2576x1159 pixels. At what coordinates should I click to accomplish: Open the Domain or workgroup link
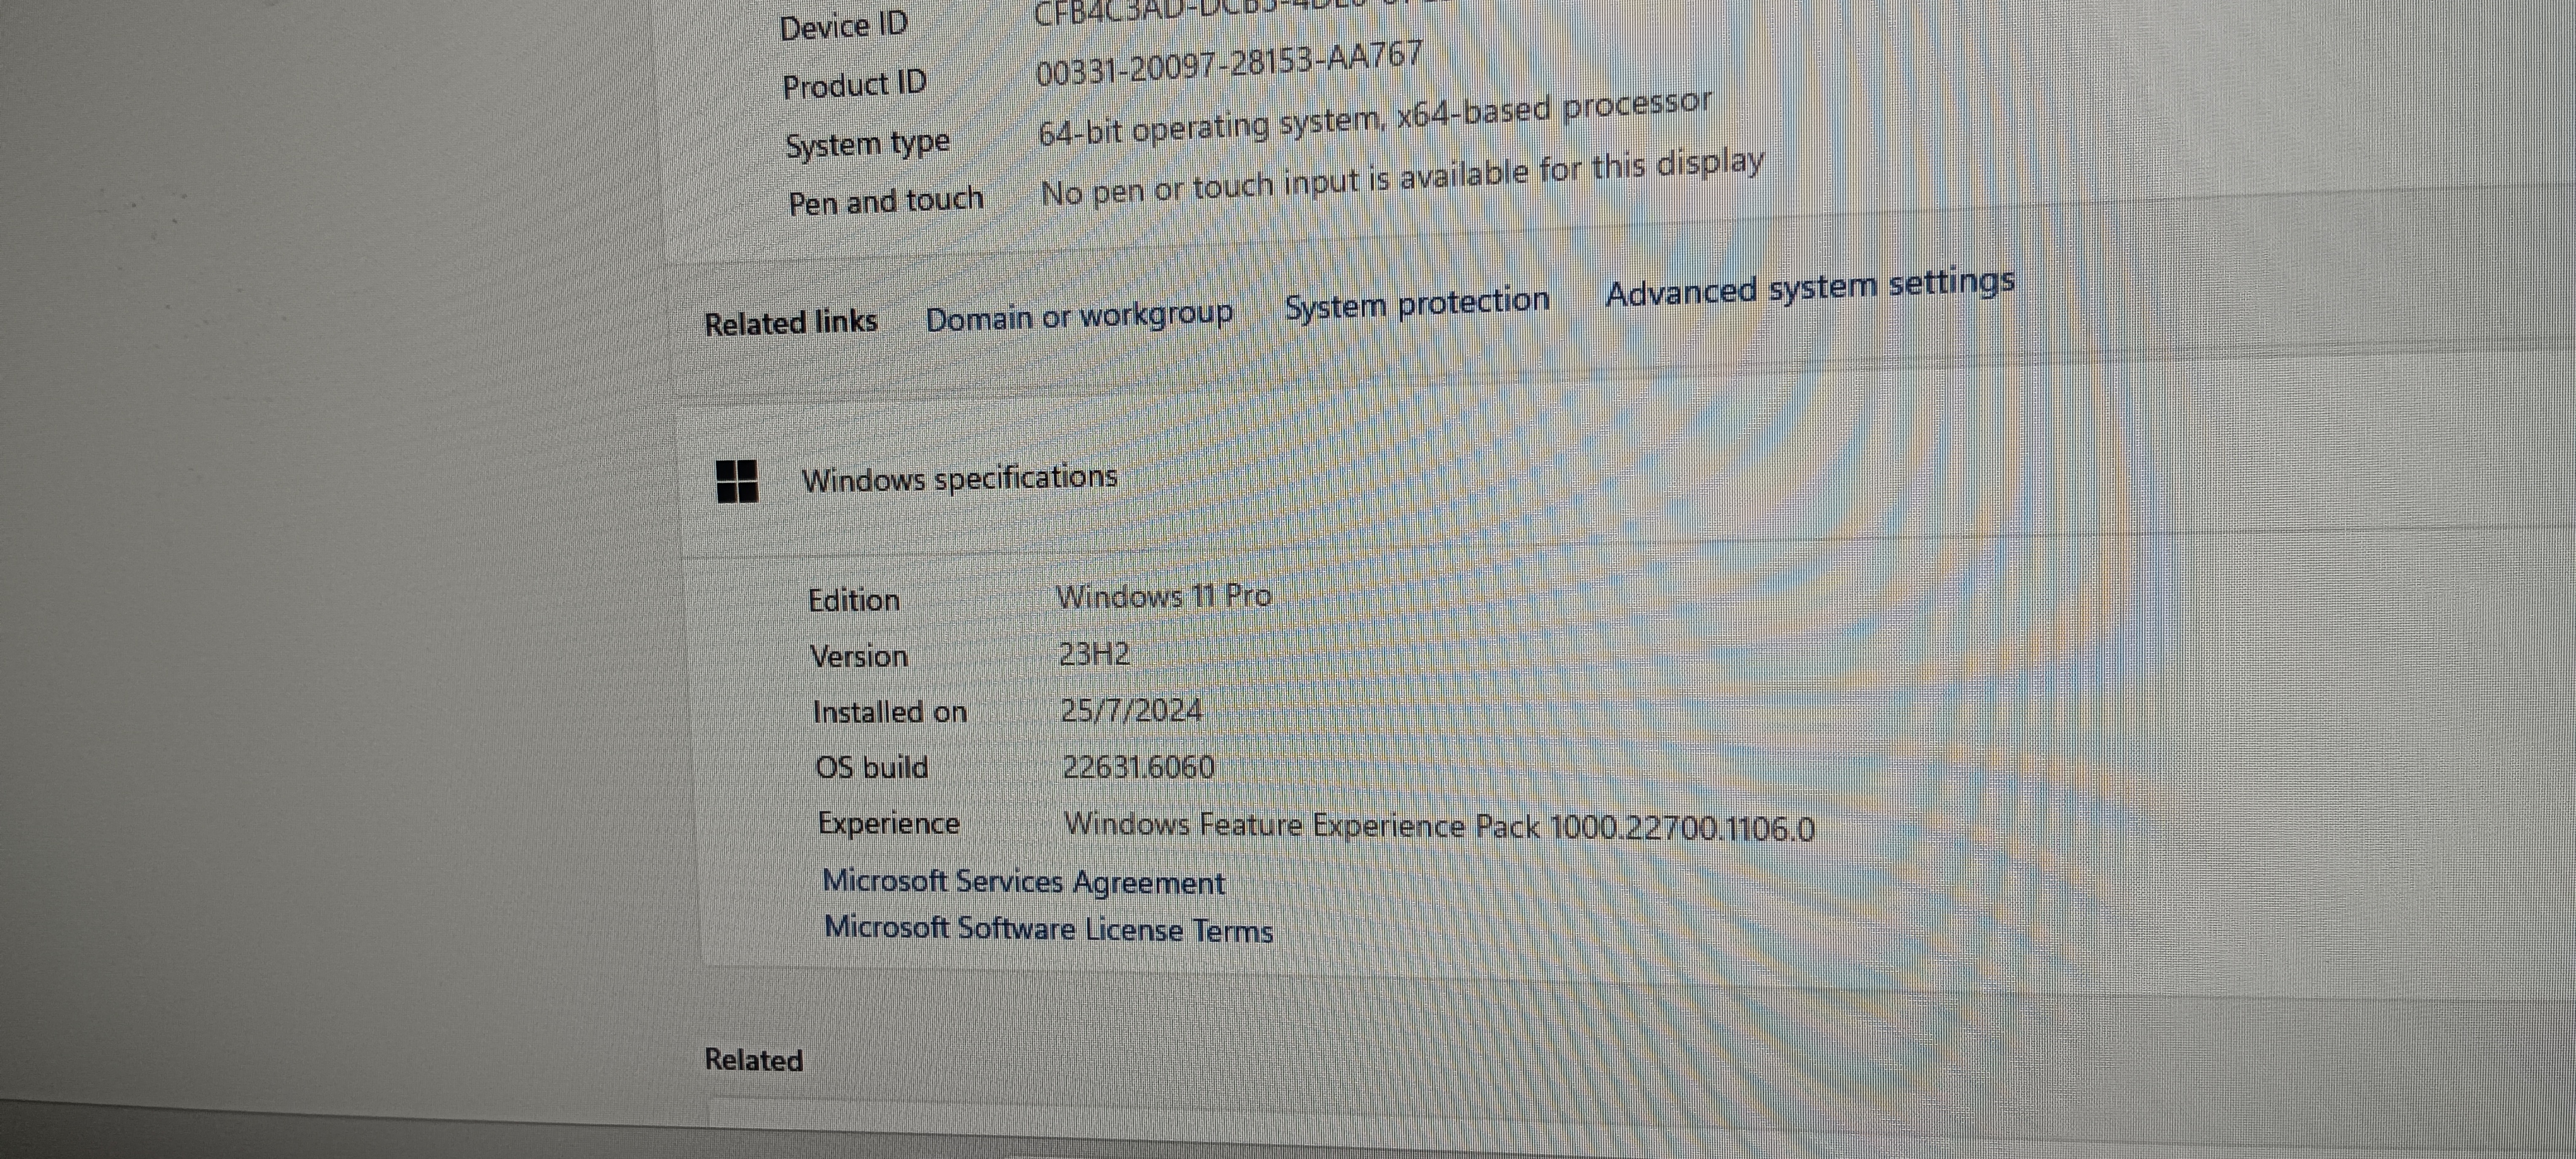(1079, 317)
